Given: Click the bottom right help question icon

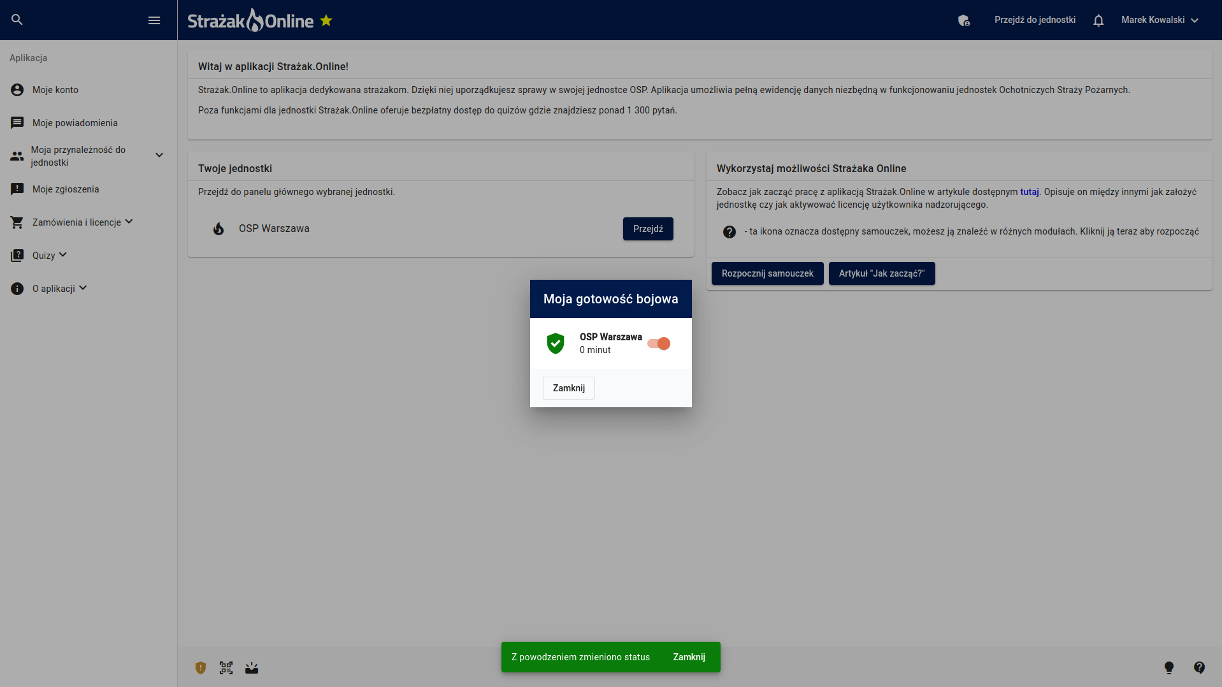Looking at the screenshot, I should tap(1200, 668).
